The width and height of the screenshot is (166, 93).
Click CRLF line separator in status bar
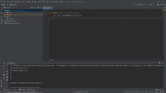pyautogui.click(x=147, y=92)
